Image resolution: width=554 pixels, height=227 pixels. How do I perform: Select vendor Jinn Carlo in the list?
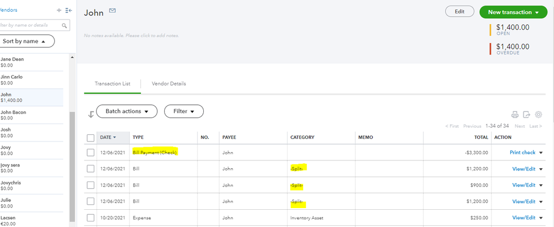click(32, 80)
